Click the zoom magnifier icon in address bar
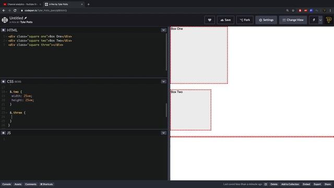This screenshot has width=334, height=188. tap(288, 10)
